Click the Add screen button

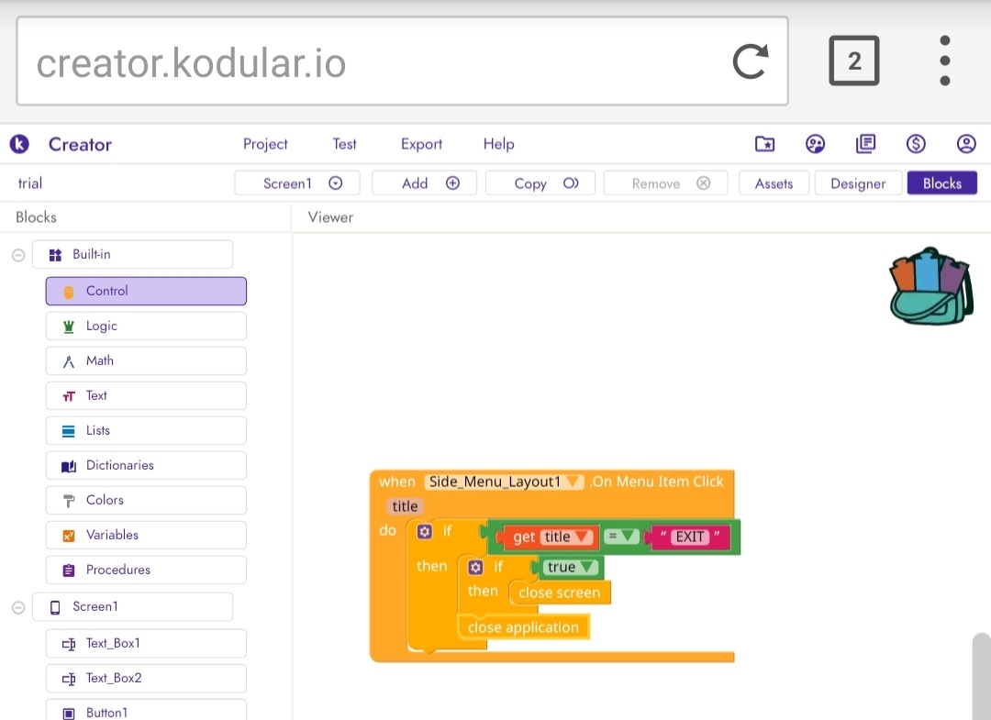tap(424, 183)
